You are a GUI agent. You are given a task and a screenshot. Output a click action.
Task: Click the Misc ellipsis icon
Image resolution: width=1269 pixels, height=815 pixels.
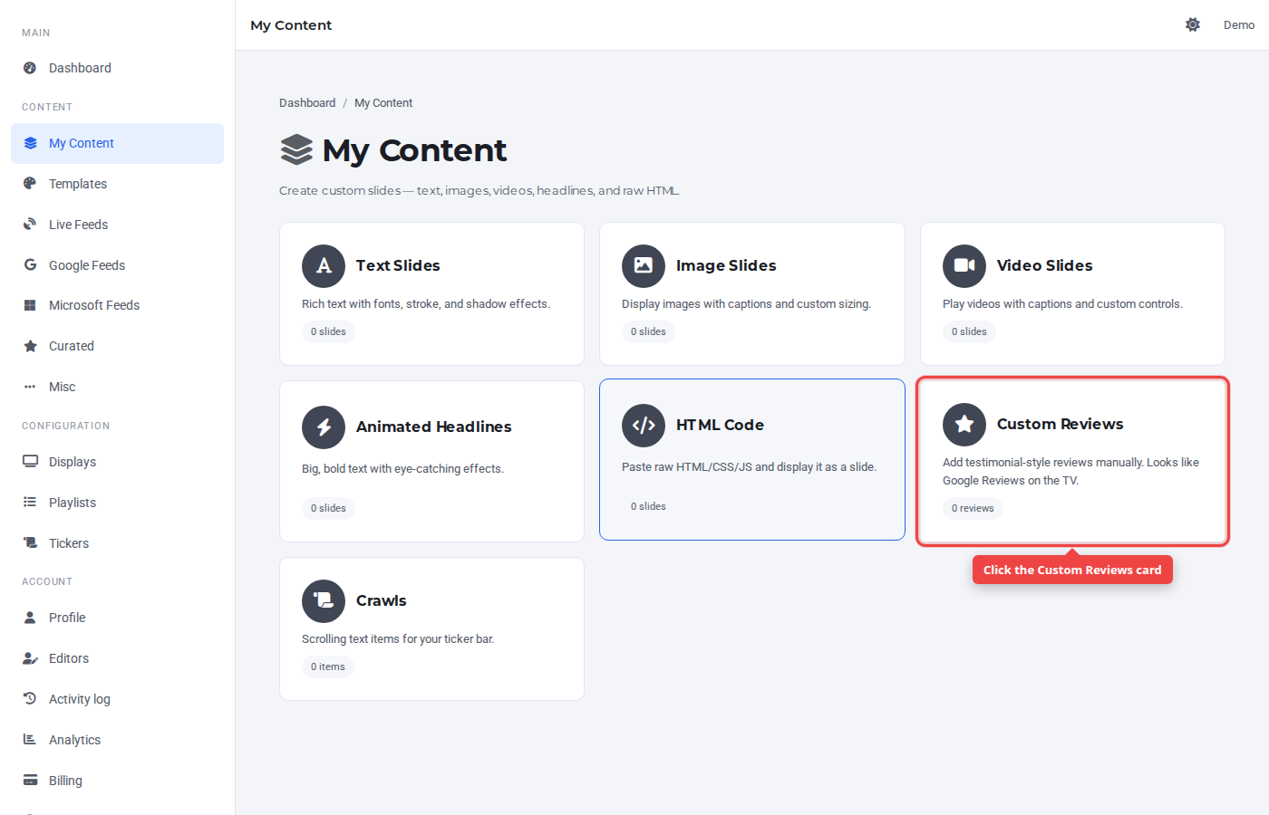[x=30, y=387]
